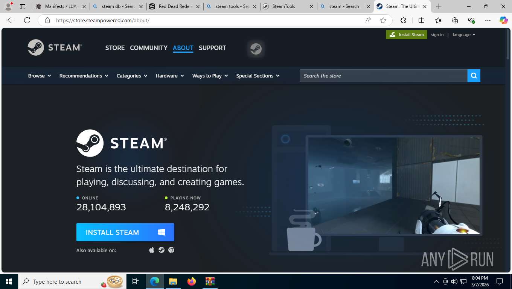Open the tab actions menu icon
Image resolution: width=512 pixels, height=289 pixels.
pyautogui.click(x=23, y=6)
